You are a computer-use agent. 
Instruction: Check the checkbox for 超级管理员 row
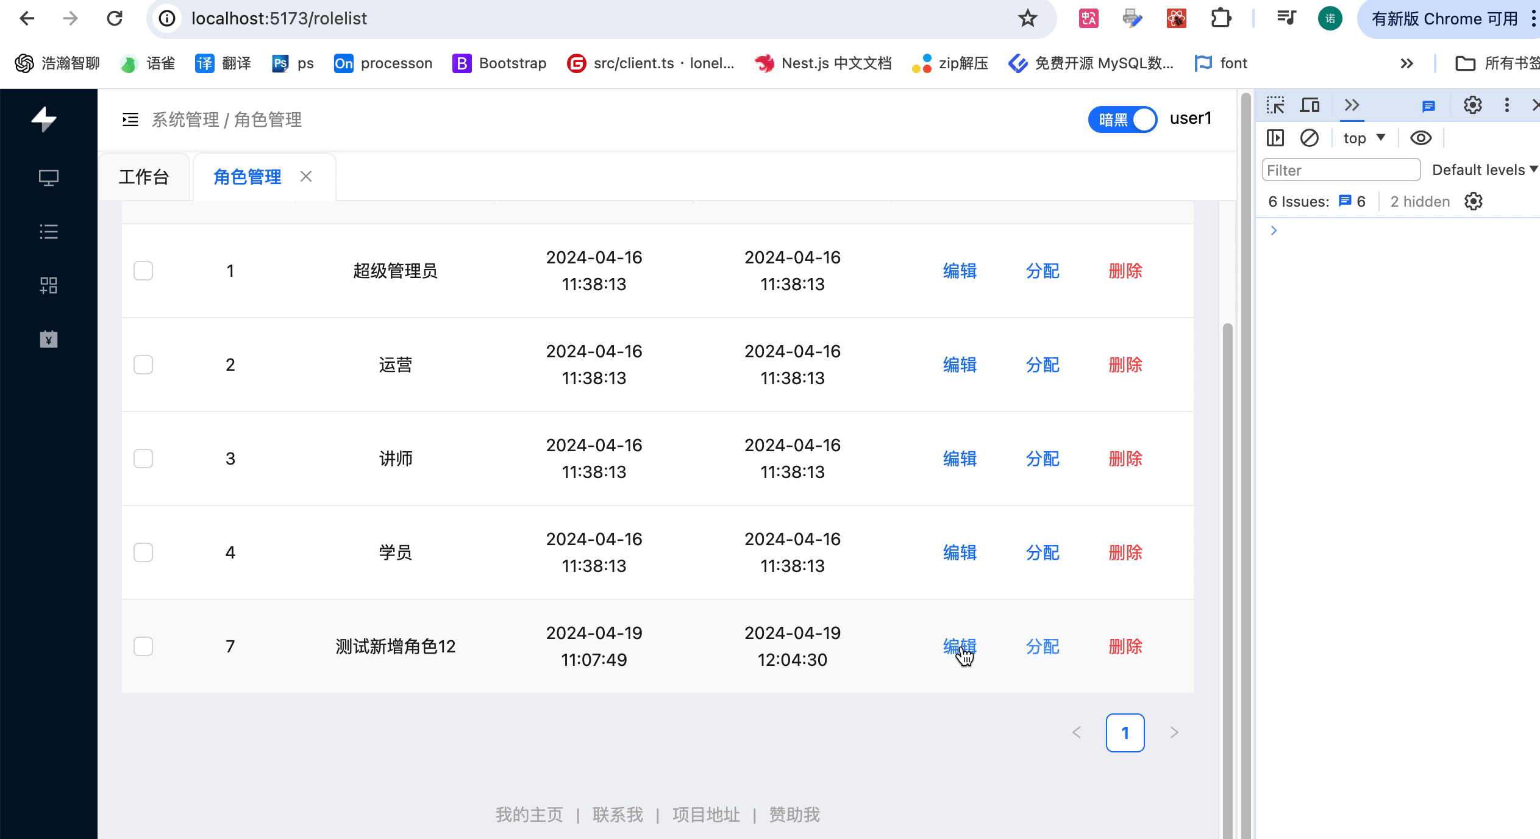(143, 271)
